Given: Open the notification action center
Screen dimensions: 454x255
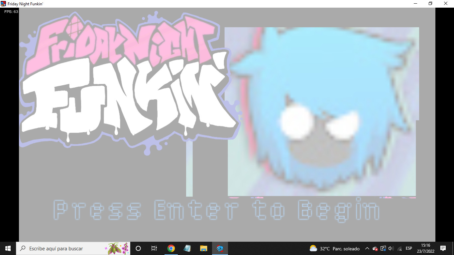Looking at the screenshot, I should pos(443,248).
